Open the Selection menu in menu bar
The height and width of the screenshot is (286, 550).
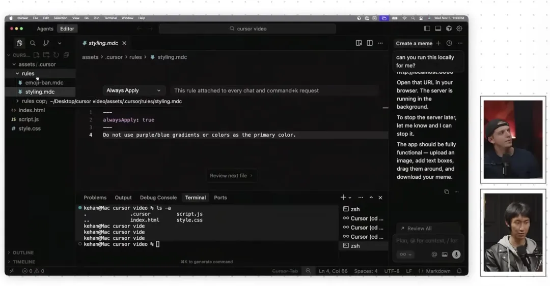[60, 18]
